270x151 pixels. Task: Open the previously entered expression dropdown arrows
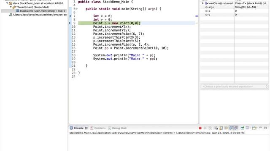[267, 87]
